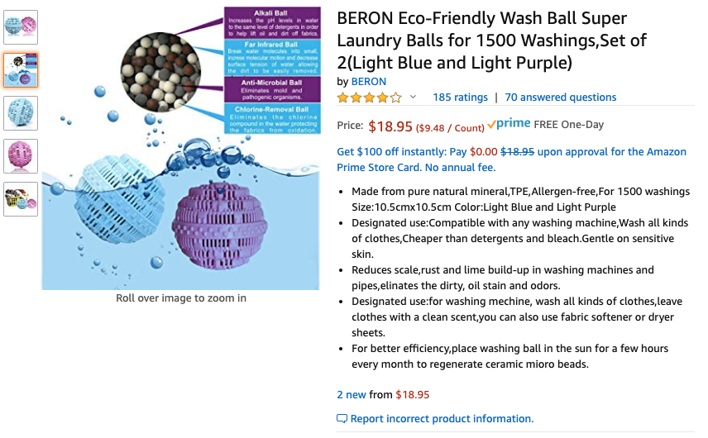The image size is (708, 438).
Task: Select the first thumbnail of both wash balls
Action: (x=21, y=27)
